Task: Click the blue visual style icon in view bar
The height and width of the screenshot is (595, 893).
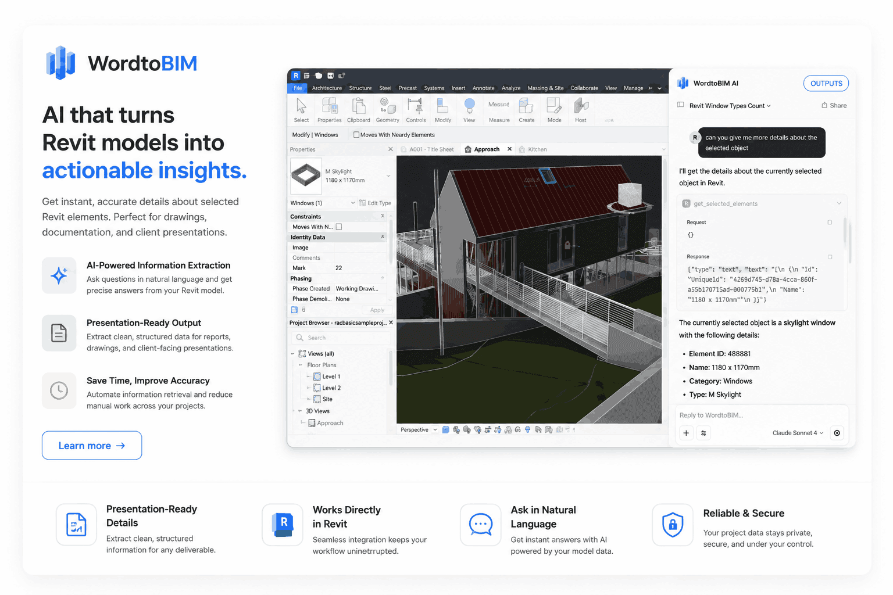Action: click(x=446, y=430)
